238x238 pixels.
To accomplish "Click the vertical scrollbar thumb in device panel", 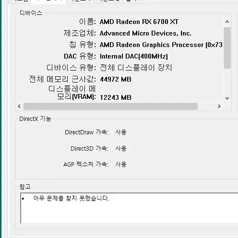I will [227, 48].
